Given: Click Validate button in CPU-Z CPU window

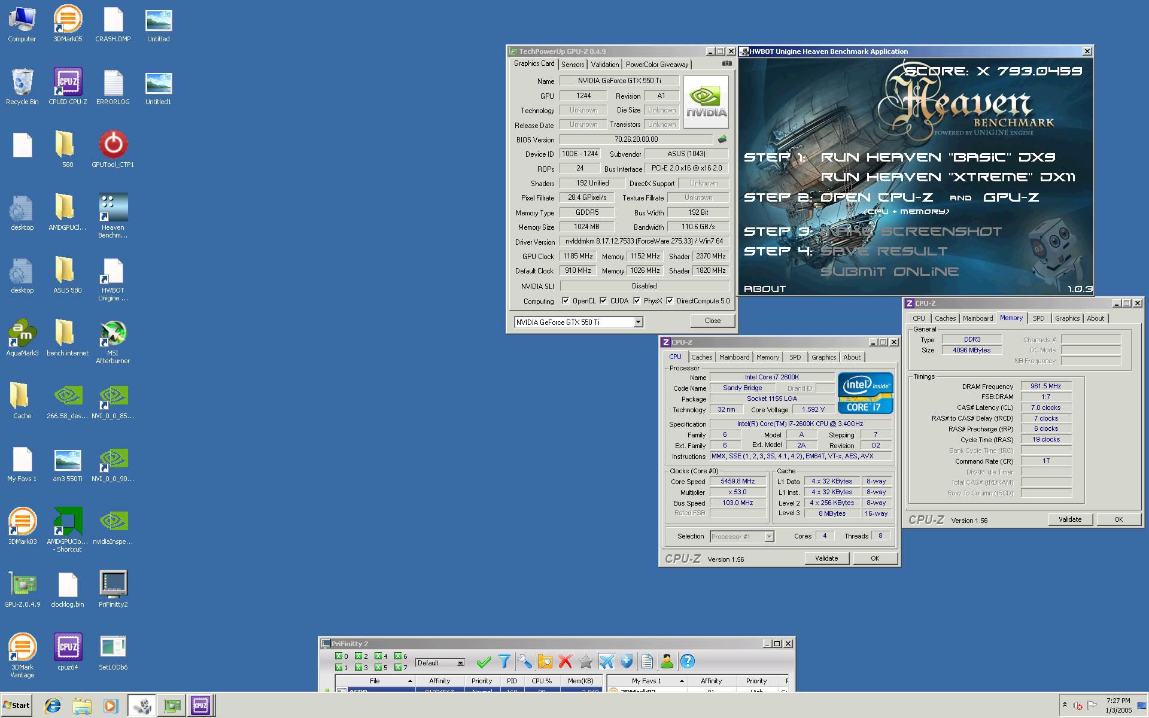Looking at the screenshot, I should 826,558.
